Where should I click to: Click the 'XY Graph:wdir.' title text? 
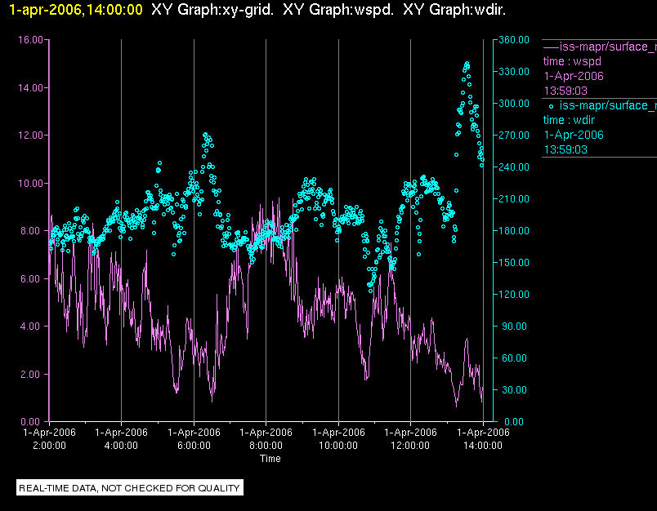click(454, 10)
